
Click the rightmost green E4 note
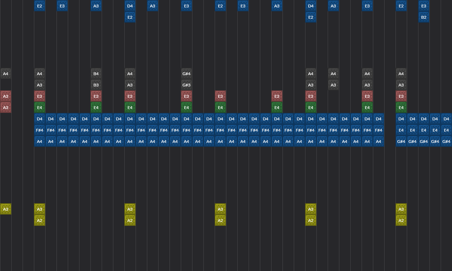(401, 108)
